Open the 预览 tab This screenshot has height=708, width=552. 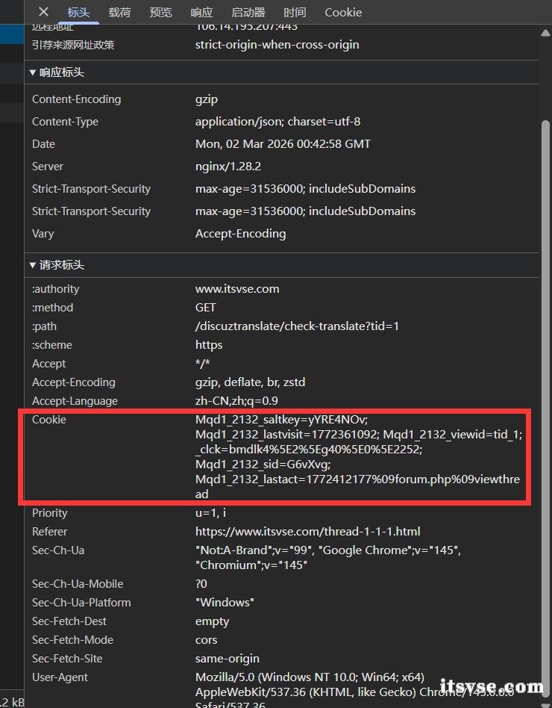click(160, 12)
